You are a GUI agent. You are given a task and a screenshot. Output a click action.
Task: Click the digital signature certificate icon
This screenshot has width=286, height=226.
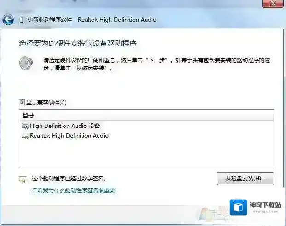(22, 178)
